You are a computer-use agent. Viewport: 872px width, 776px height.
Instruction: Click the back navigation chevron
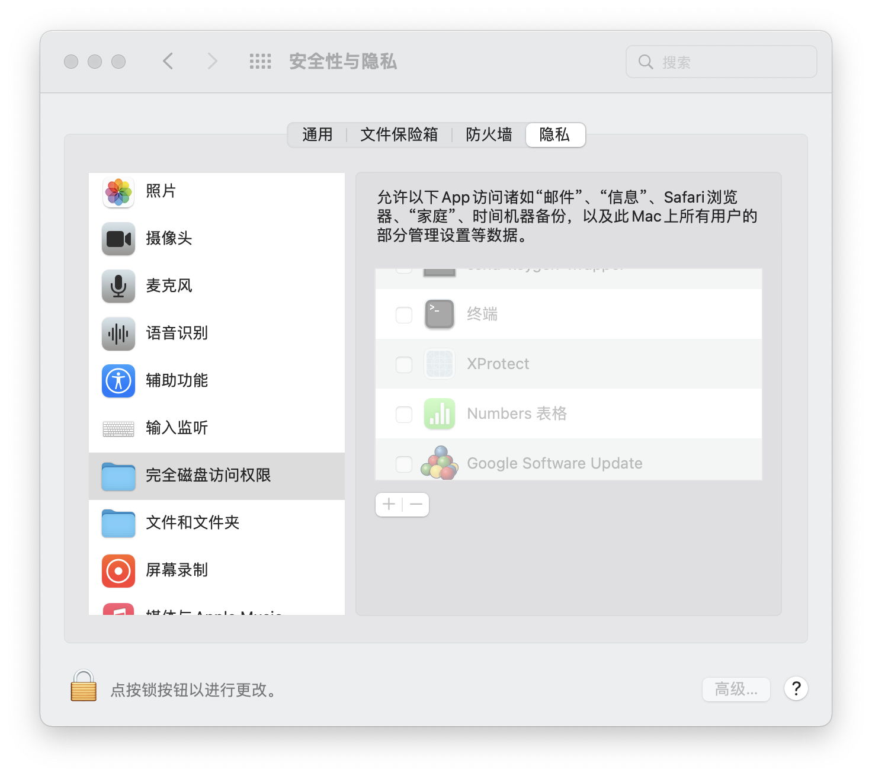pos(168,61)
